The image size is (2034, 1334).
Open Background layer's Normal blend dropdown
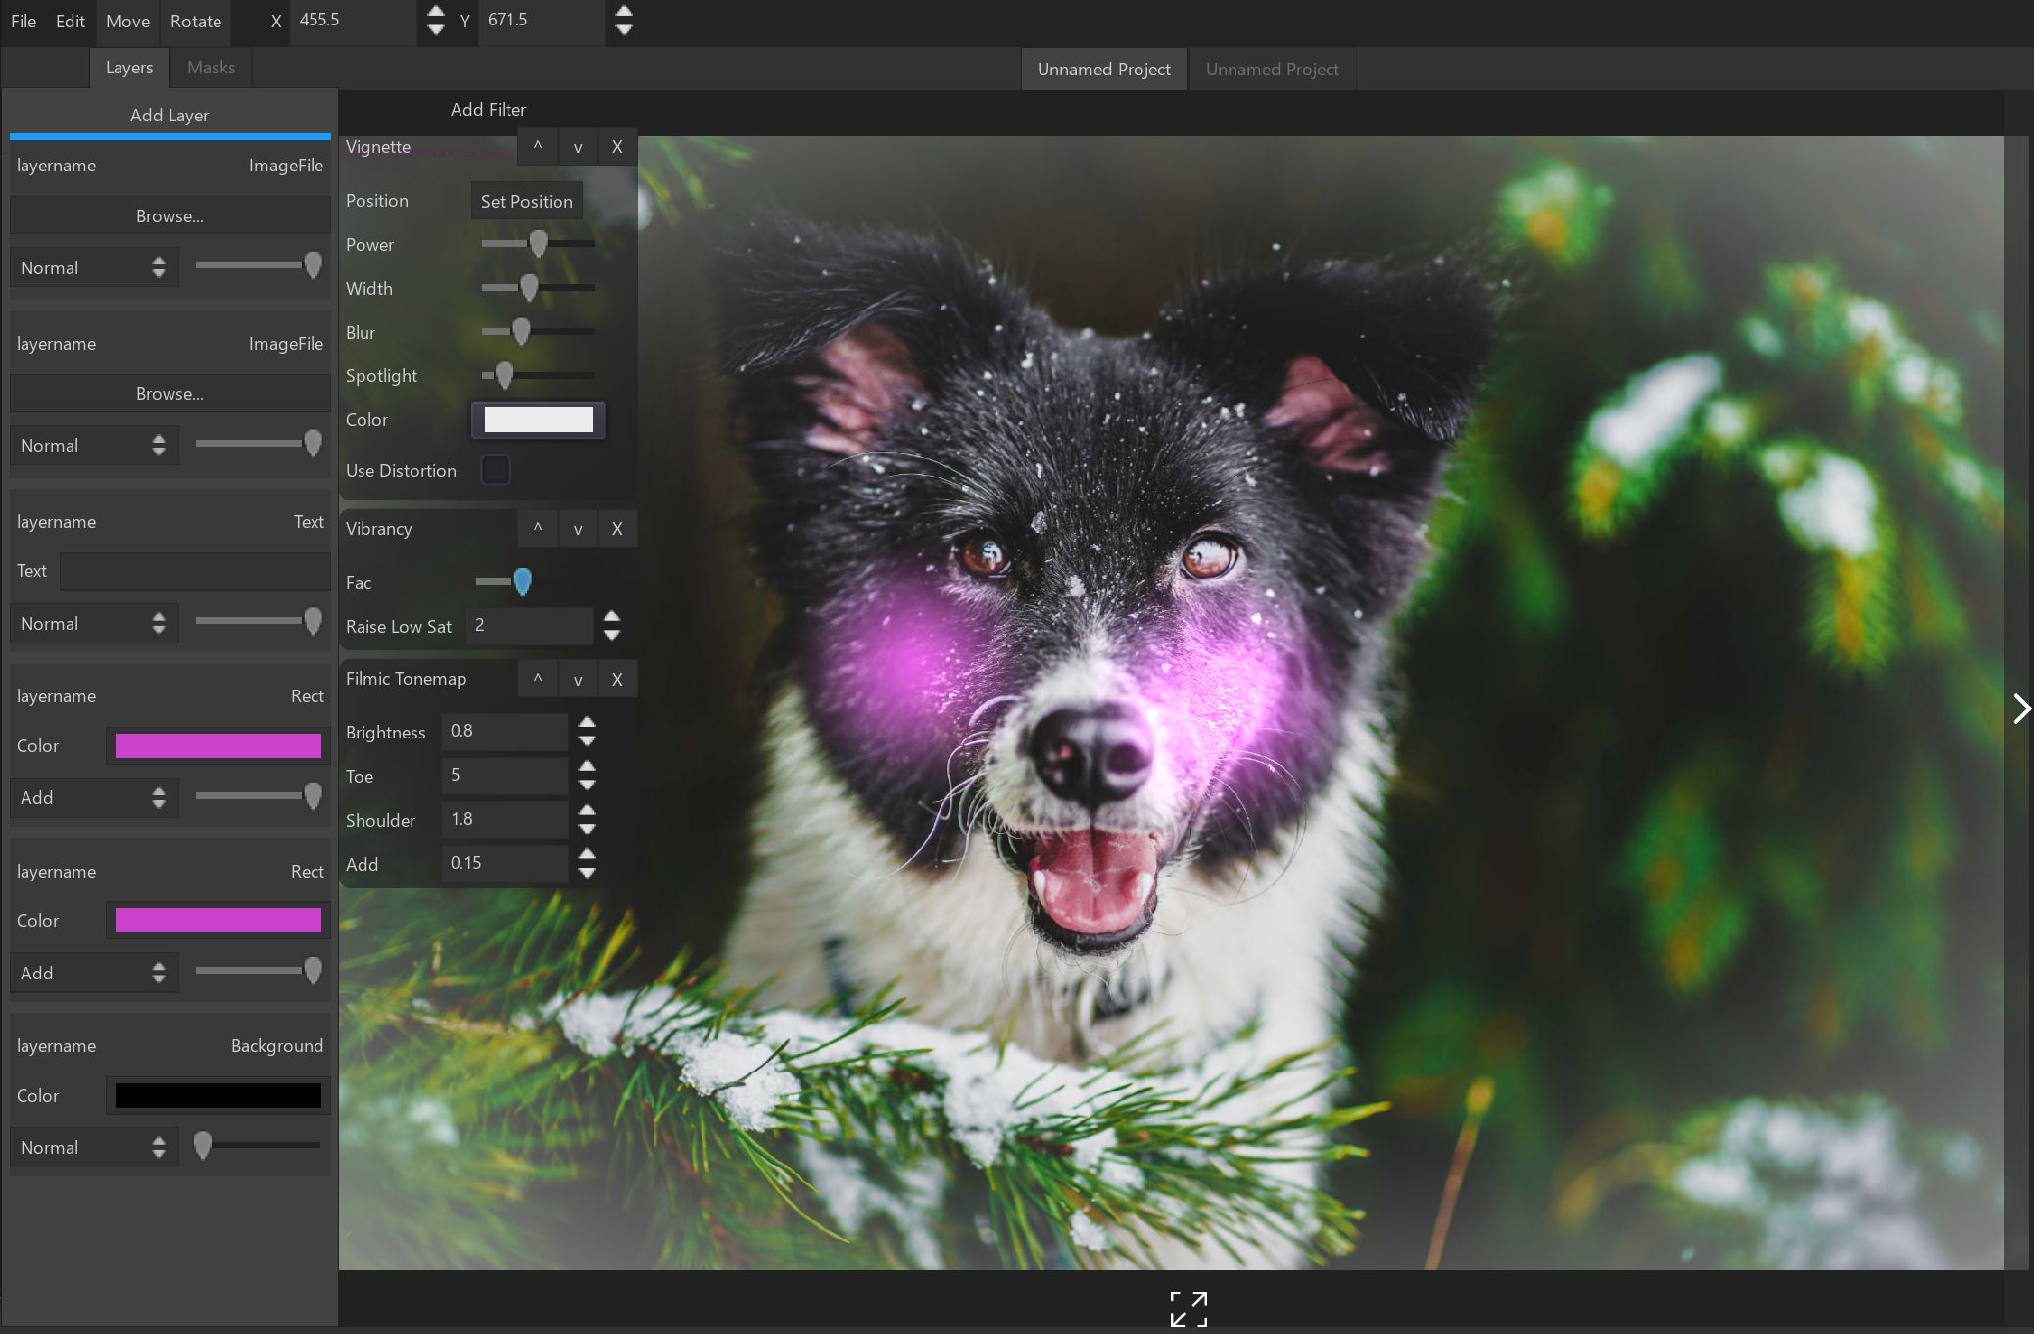[94, 1147]
